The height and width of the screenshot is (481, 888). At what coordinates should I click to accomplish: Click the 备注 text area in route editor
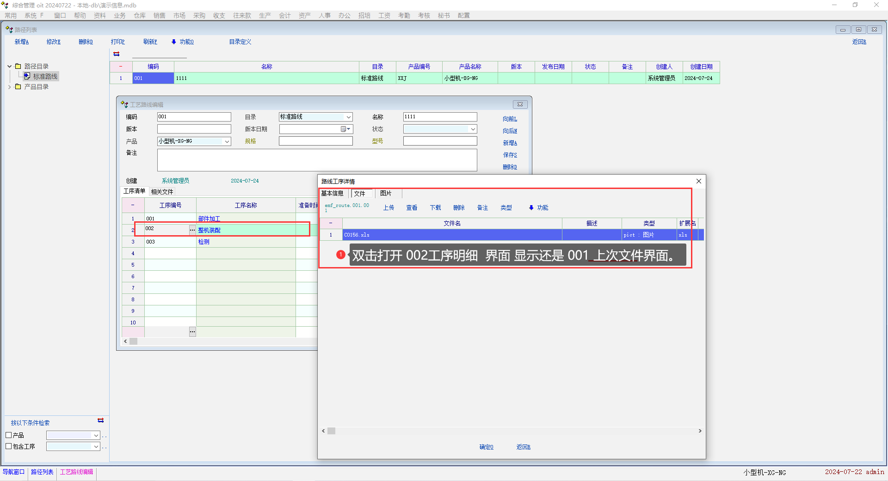317,160
